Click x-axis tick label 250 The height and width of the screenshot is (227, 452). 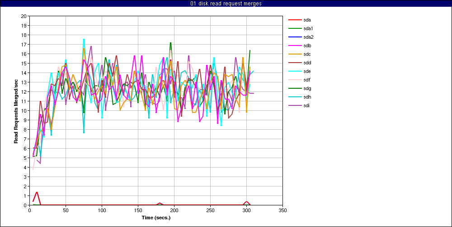211,210
